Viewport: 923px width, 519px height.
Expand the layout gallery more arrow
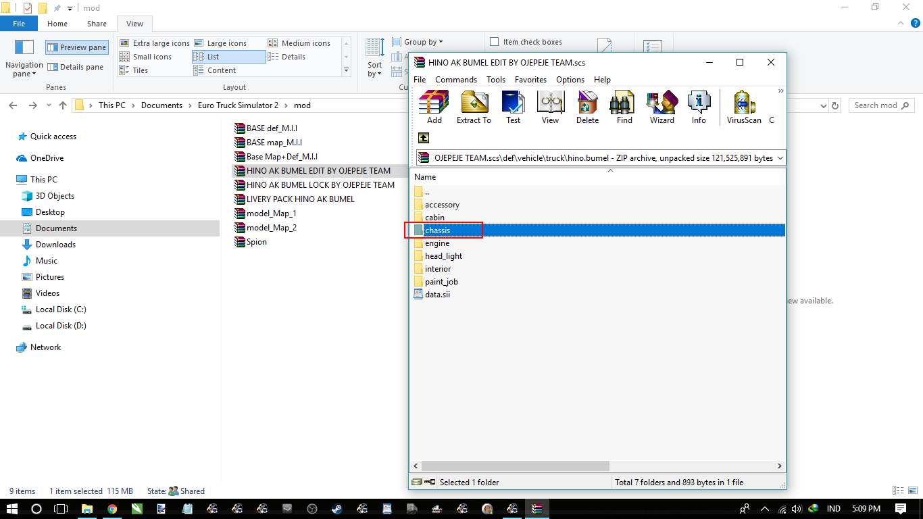pos(347,70)
